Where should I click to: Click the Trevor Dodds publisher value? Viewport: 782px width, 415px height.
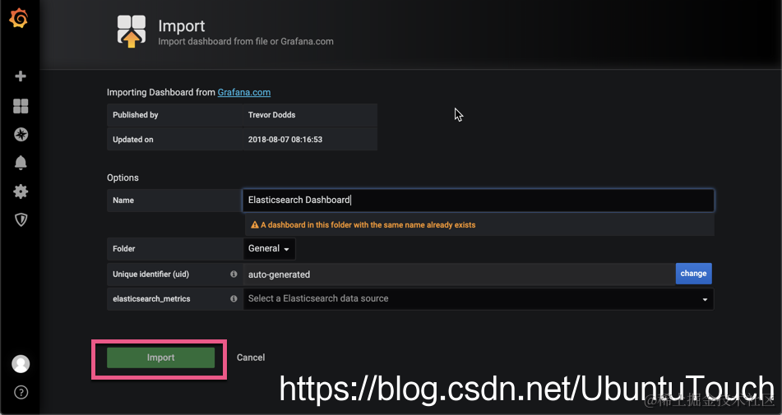(x=272, y=115)
